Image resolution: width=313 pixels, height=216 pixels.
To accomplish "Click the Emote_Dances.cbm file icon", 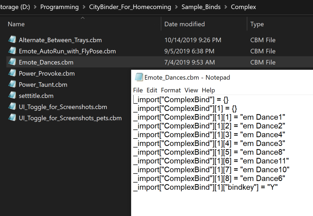I will (12, 62).
